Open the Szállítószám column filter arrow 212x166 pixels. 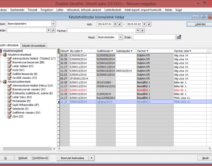point(112,51)
